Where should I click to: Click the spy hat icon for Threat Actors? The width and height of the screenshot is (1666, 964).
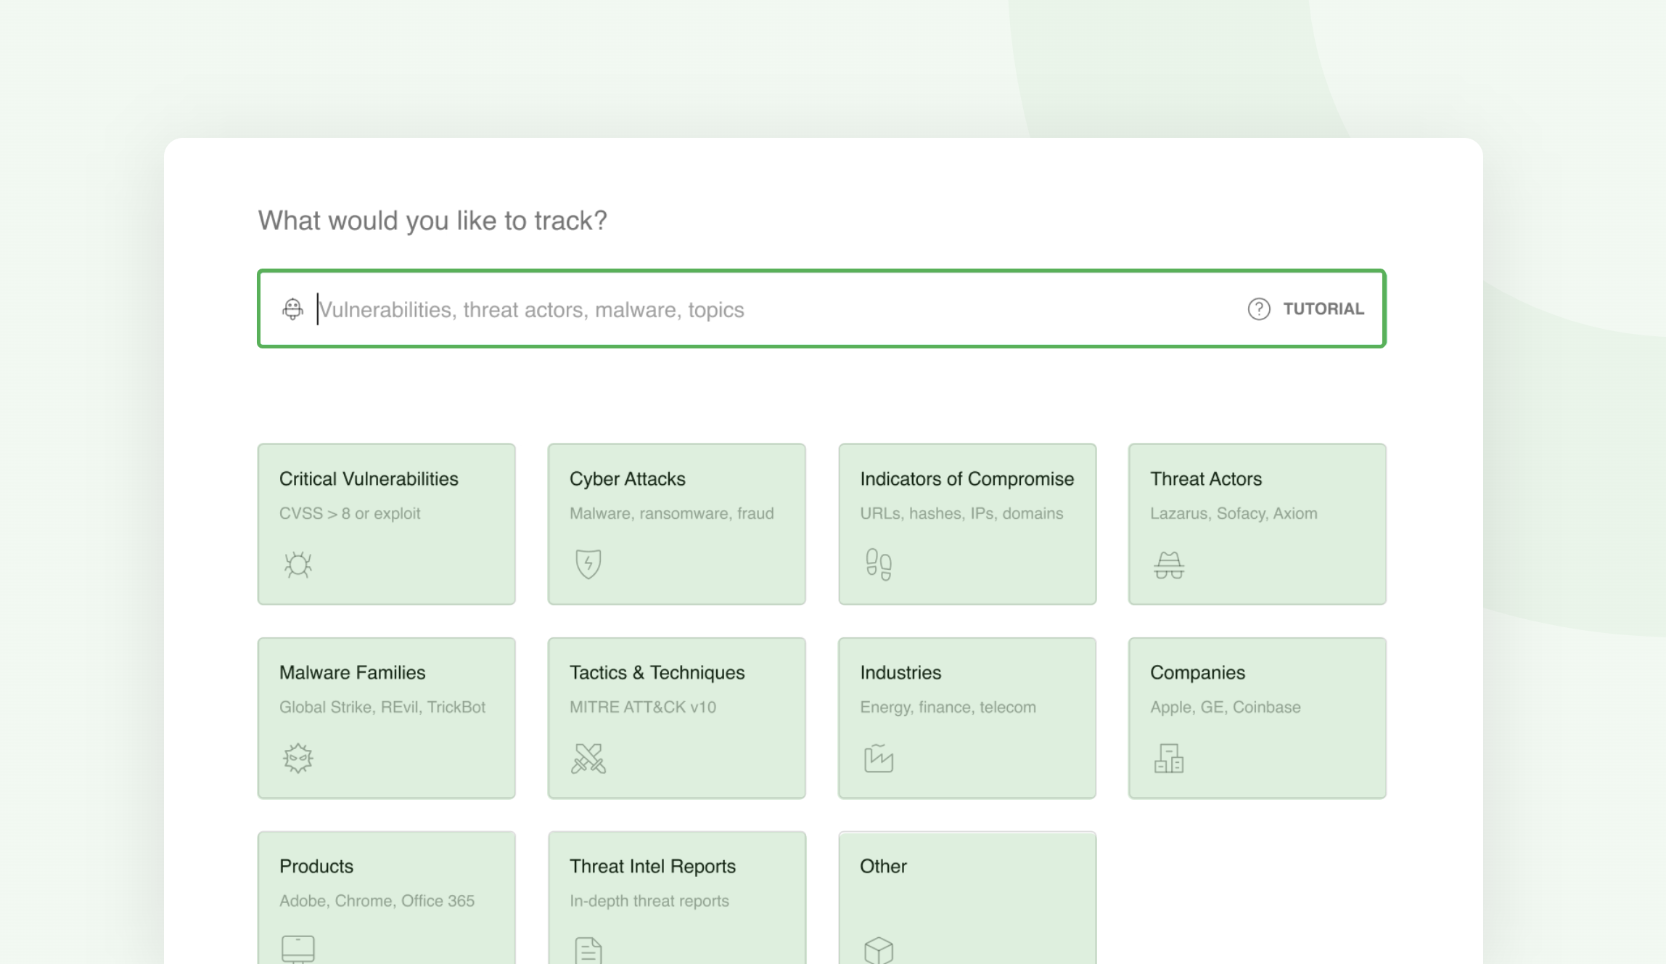[x=1168, y=564]
